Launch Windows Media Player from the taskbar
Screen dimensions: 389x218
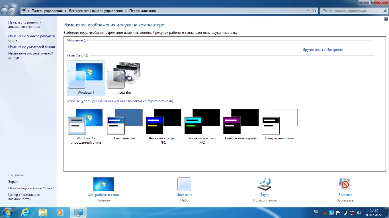point(60,212)
